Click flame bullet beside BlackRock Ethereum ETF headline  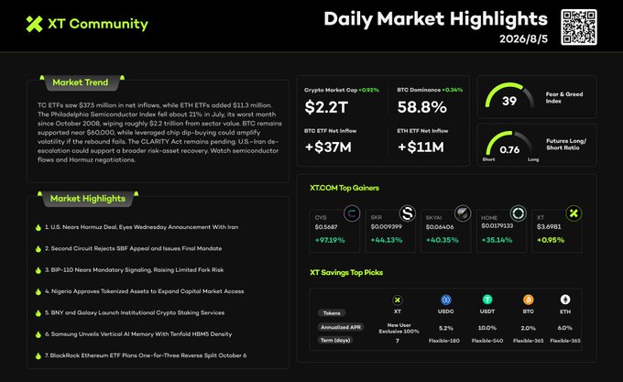(38, 356)
